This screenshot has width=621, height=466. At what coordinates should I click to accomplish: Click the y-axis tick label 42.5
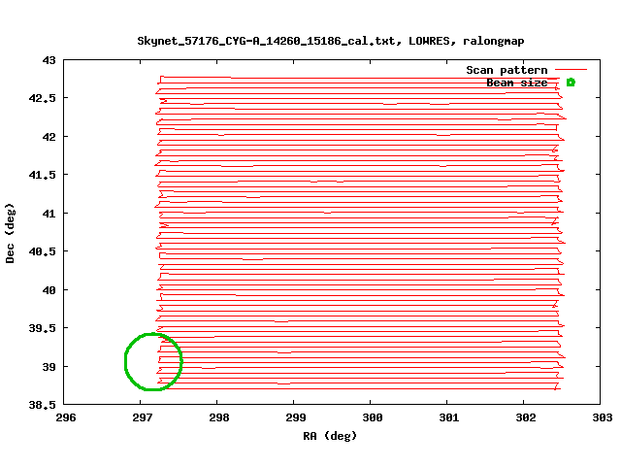pos(43,98)
